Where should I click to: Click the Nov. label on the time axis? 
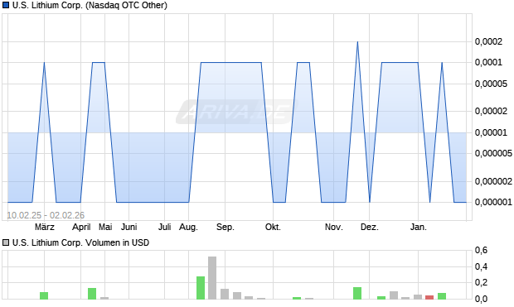[334, 227]
